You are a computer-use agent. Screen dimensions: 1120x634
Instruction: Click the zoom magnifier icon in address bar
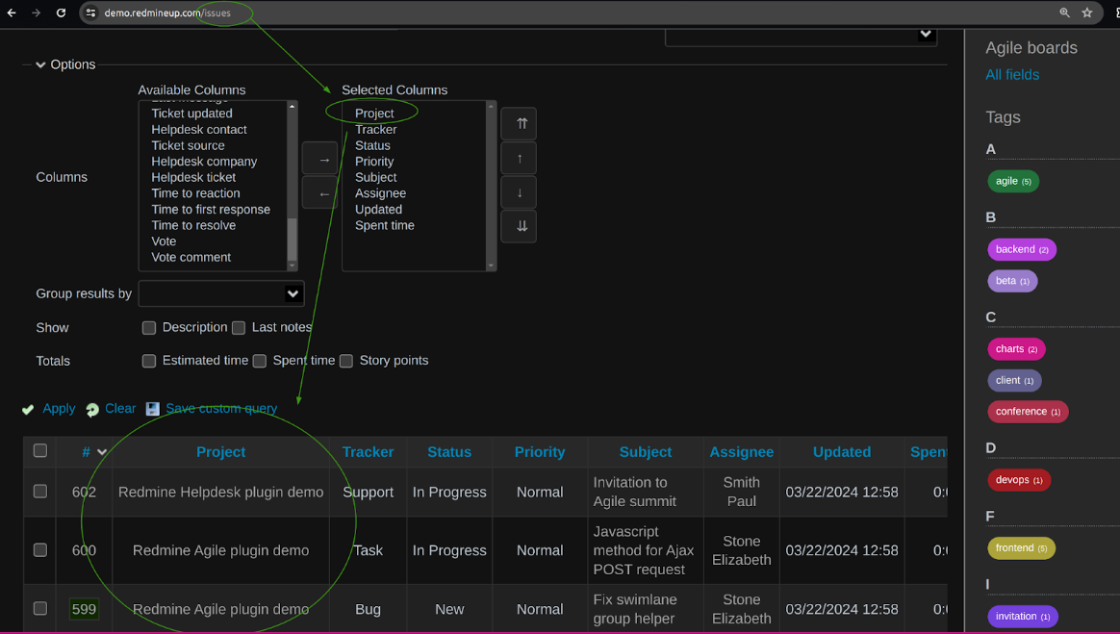click(1064, 13)
